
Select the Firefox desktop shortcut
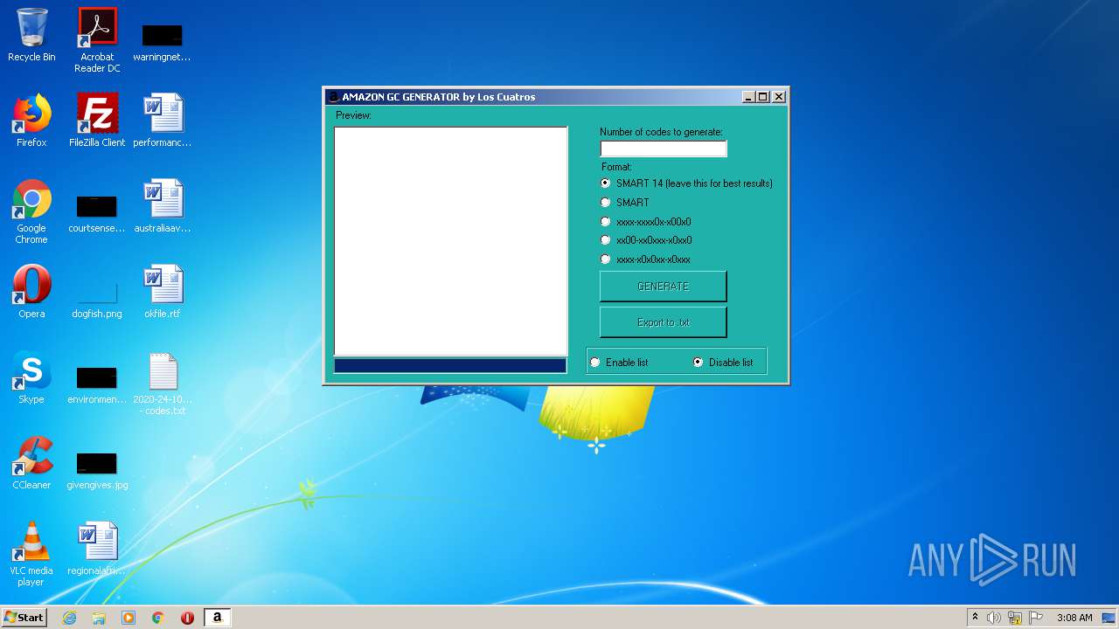tap(31, 121)
